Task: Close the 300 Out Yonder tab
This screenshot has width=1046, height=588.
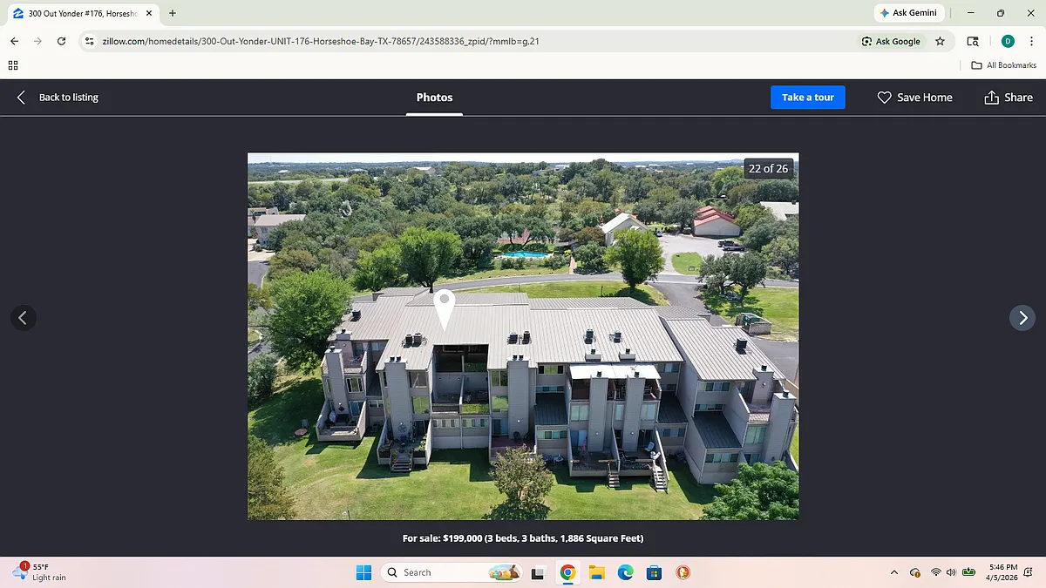Action: click(150, 13)
